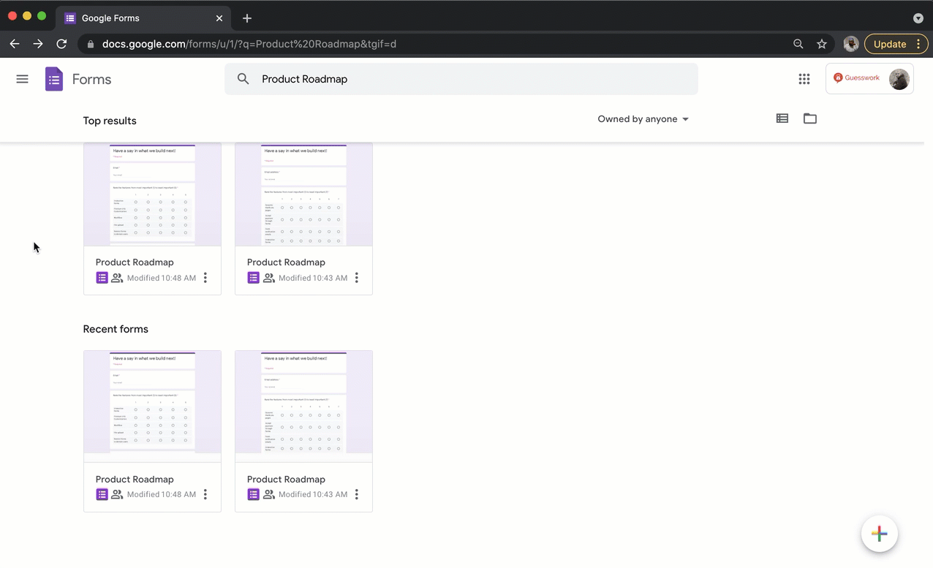Open the Google apps launcher

point(804,79)
